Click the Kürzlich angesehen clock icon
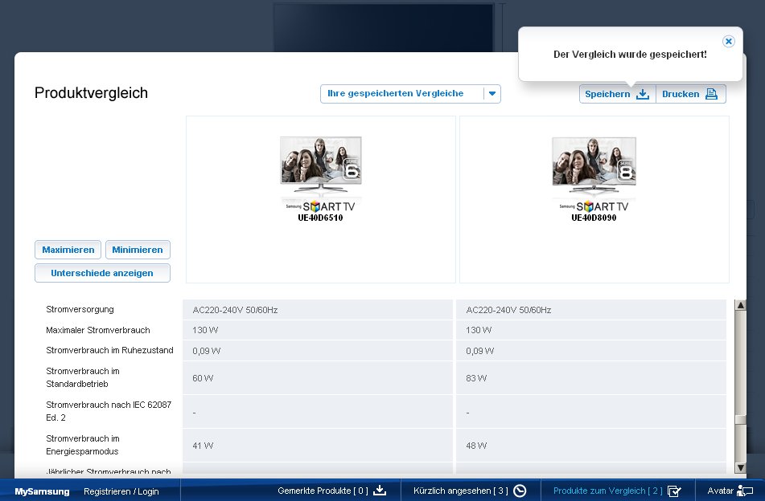 click(x=520, y=491)
